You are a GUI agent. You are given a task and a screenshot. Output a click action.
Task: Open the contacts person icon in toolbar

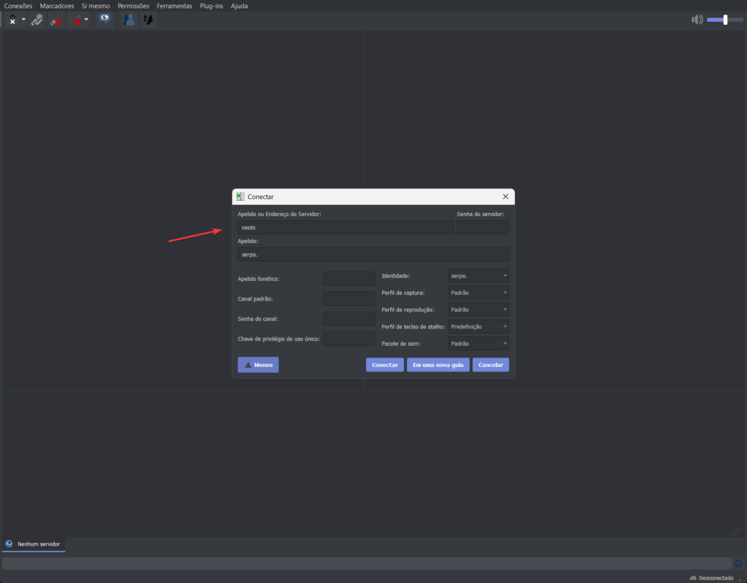(x=129, y=20)
